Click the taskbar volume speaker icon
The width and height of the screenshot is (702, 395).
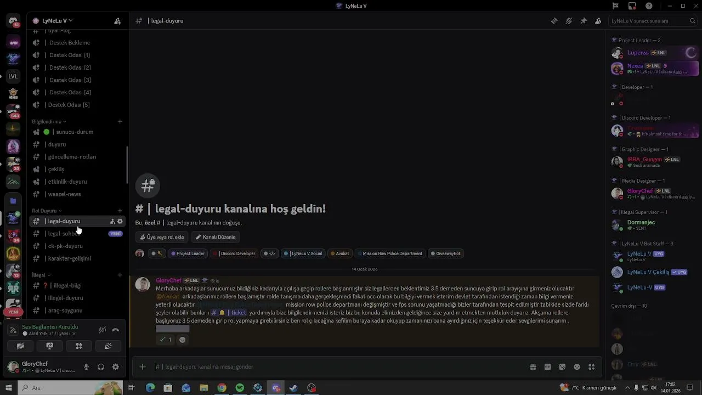(x=654, y=388)
